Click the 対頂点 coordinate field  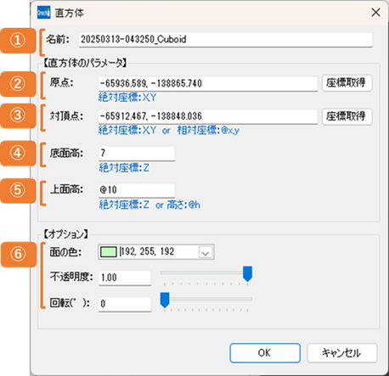pyautogui.click(x=208, y=116)
